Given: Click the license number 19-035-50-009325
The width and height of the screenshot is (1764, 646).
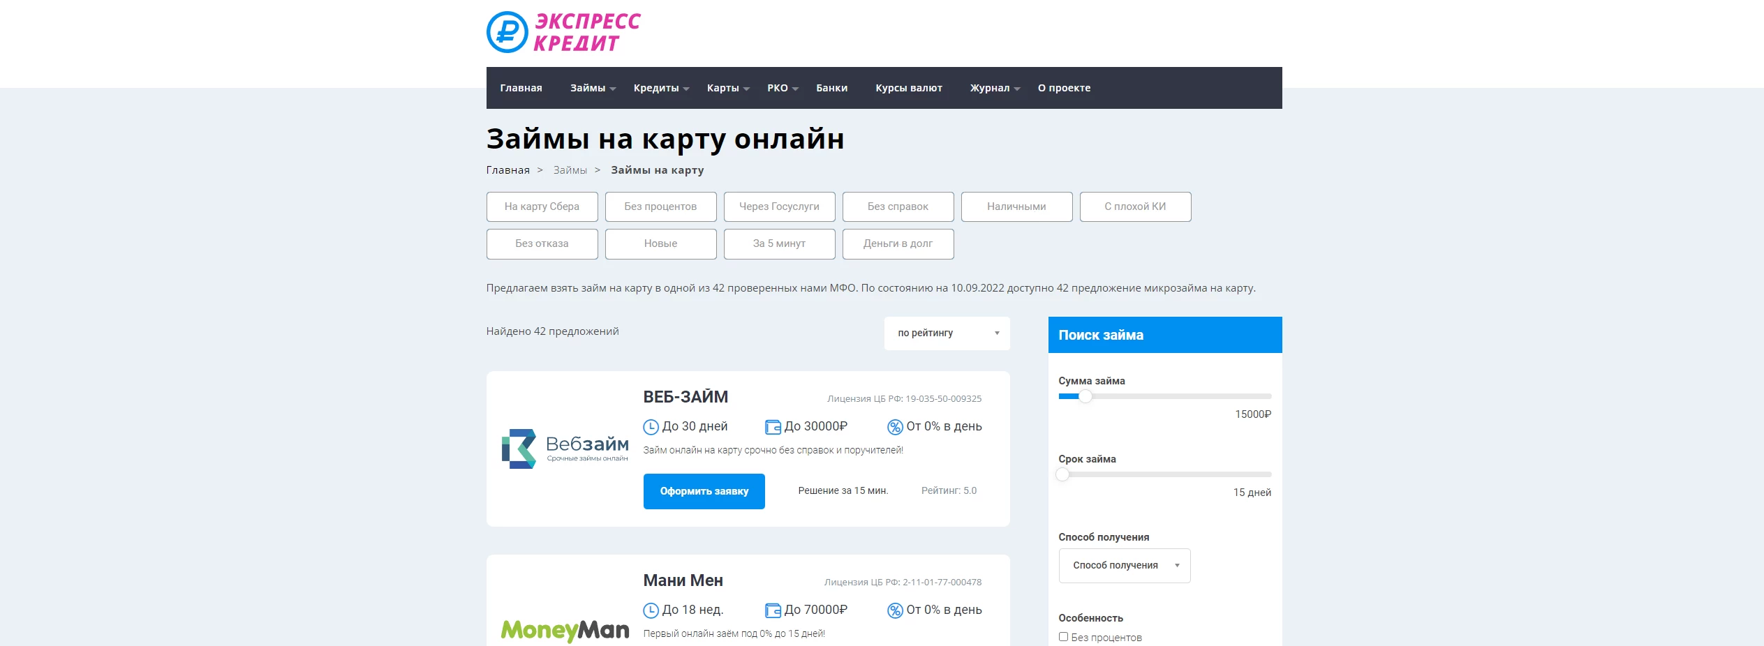Looking at the screenshot, I should point(943,399).
